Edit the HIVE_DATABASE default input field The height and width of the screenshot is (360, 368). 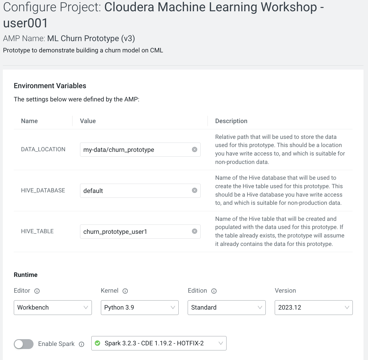pos(140,191)
